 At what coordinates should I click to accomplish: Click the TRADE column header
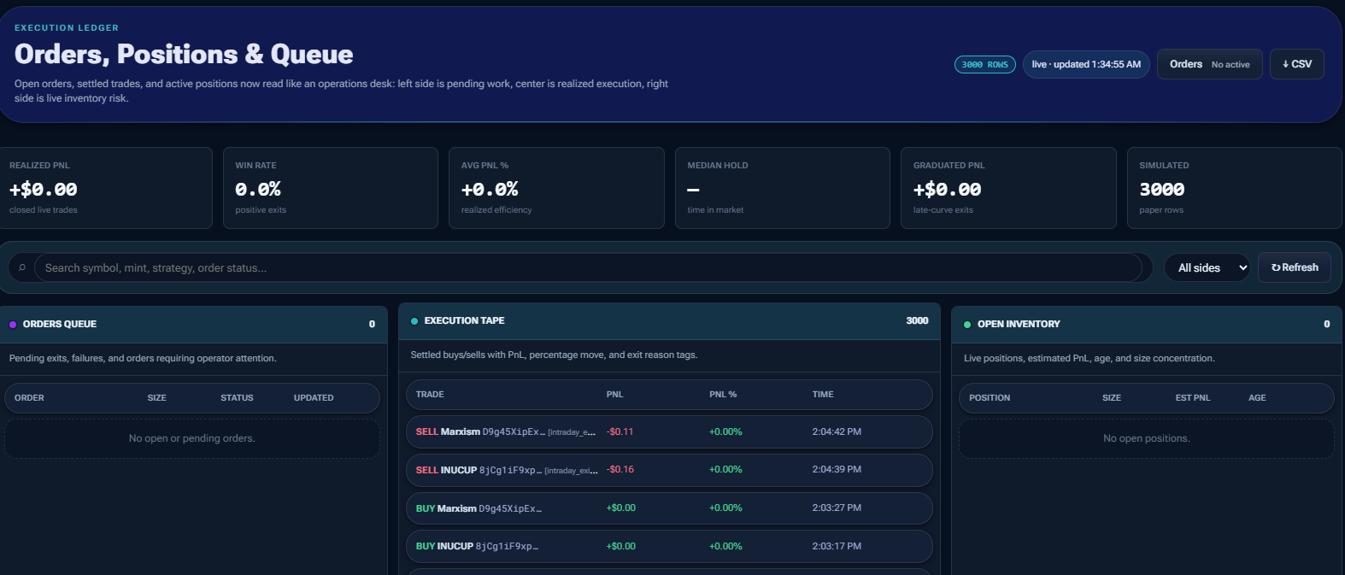click(430, 395)
